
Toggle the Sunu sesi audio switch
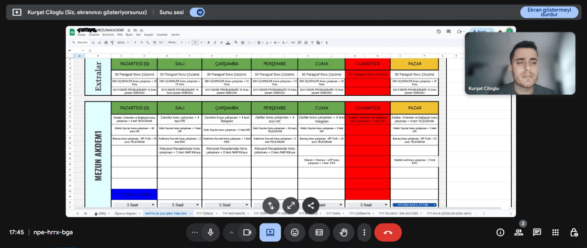[197, 12]
